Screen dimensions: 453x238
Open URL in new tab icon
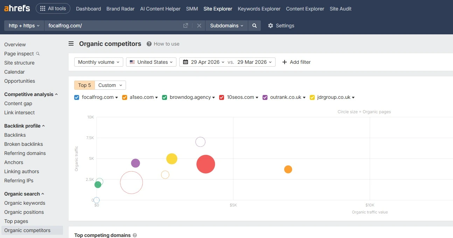point(186,26)
